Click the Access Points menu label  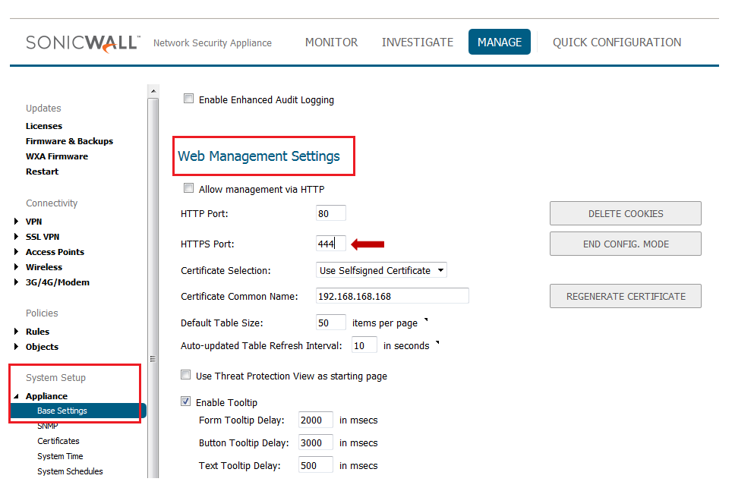pos(55,251)
